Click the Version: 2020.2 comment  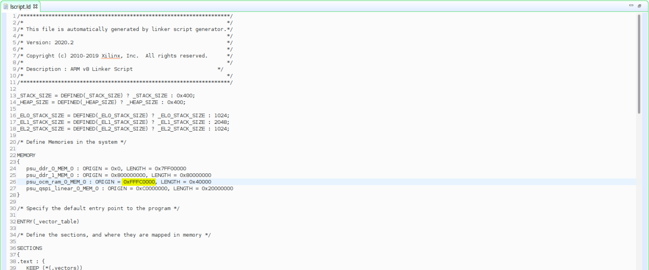[50, 43]
